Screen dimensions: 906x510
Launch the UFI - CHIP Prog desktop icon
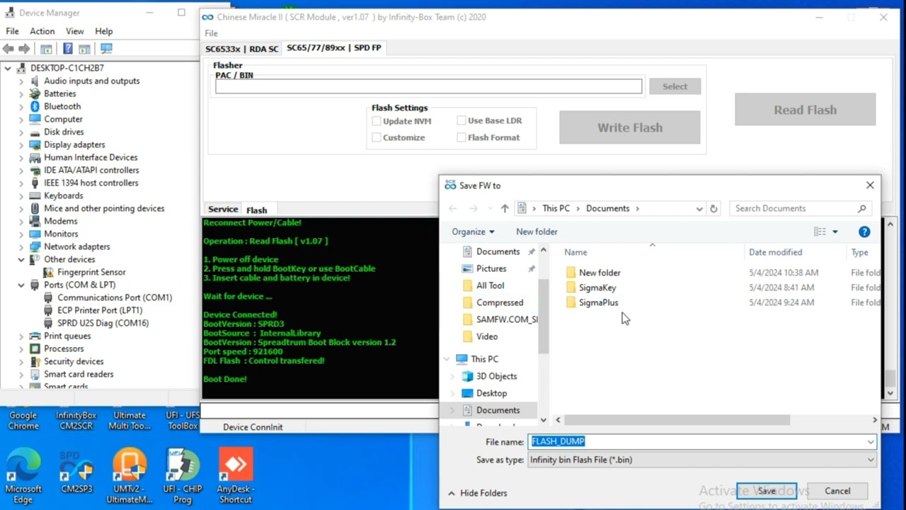click(x=183, y=474)
